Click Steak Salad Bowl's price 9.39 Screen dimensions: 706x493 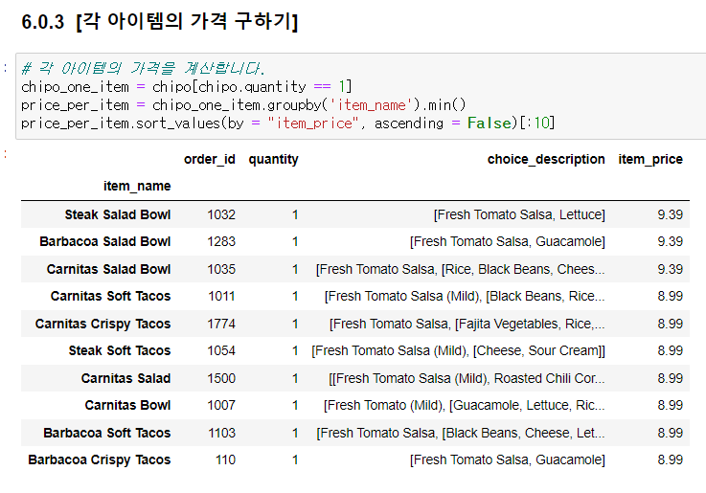(670, 214)
